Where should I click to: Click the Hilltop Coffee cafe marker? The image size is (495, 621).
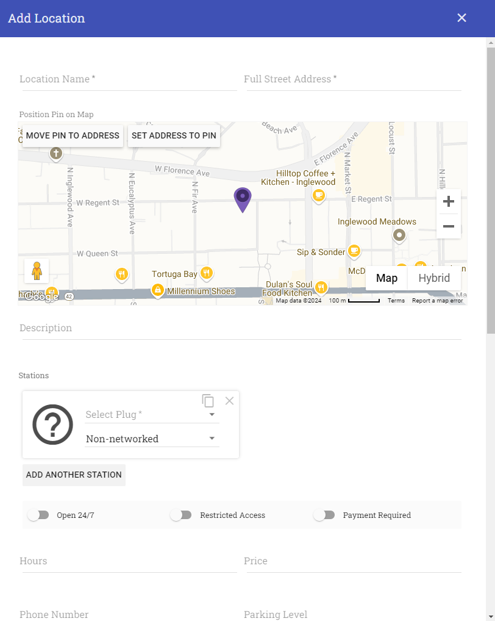click(x=318, y=195)
